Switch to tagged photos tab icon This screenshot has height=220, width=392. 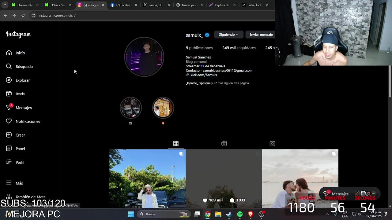click(272, 144)
